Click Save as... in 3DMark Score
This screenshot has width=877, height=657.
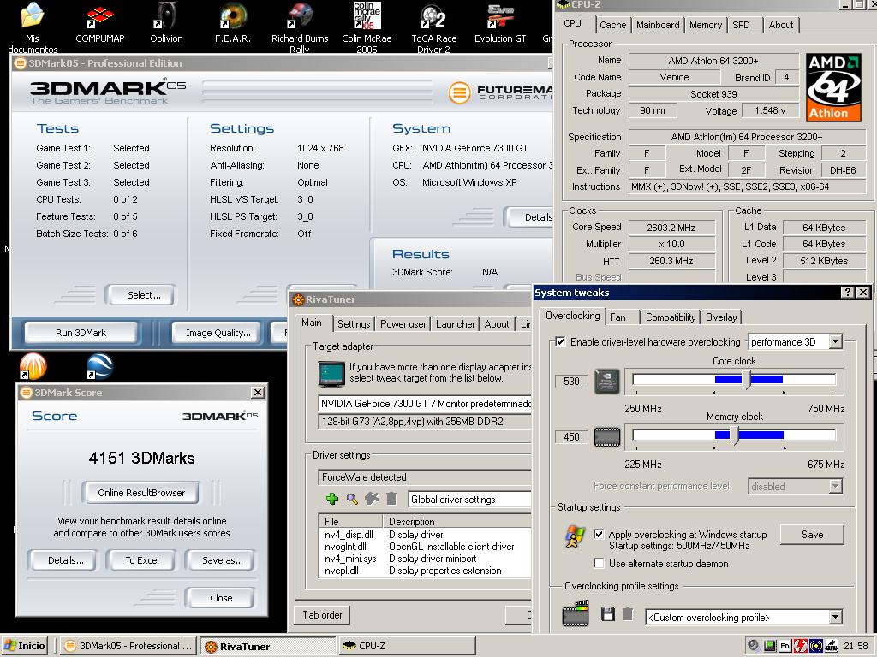222,560
